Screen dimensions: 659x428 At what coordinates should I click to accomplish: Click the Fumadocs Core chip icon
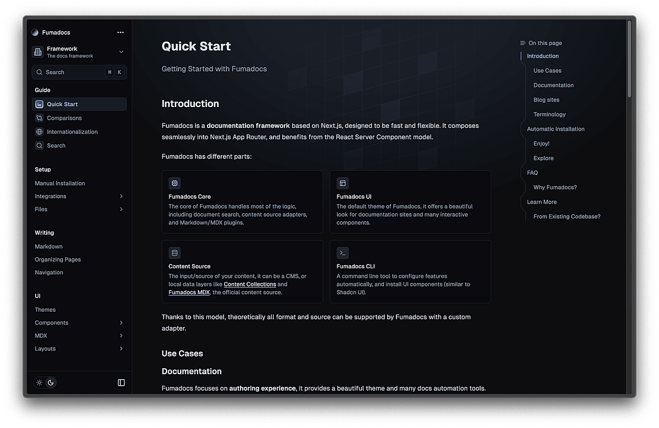pos(175,183)
